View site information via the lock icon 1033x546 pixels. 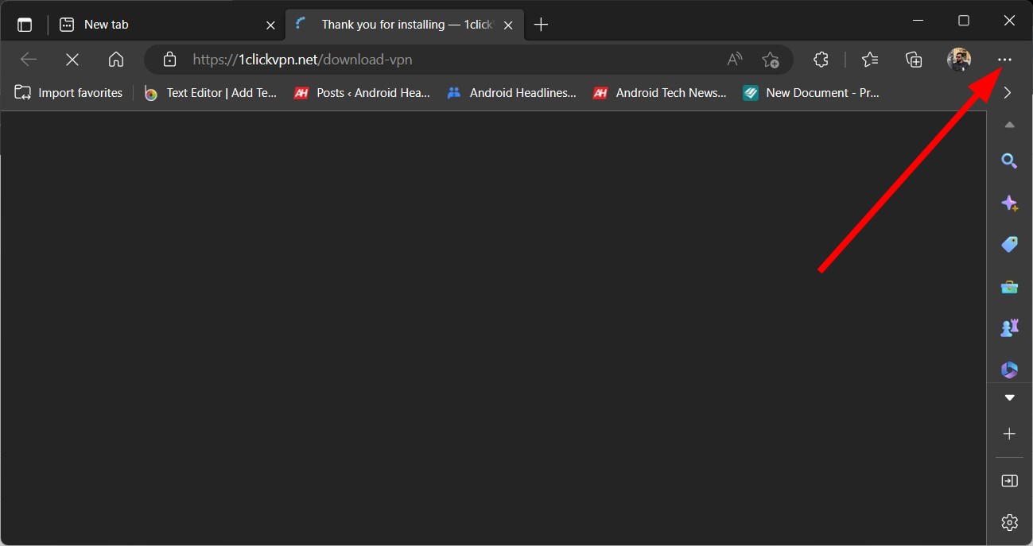tap(169, 59)
